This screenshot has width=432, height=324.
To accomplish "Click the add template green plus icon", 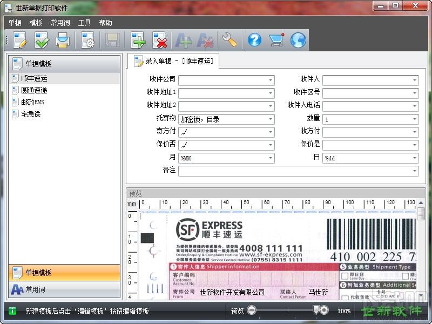I will point(138,40).
